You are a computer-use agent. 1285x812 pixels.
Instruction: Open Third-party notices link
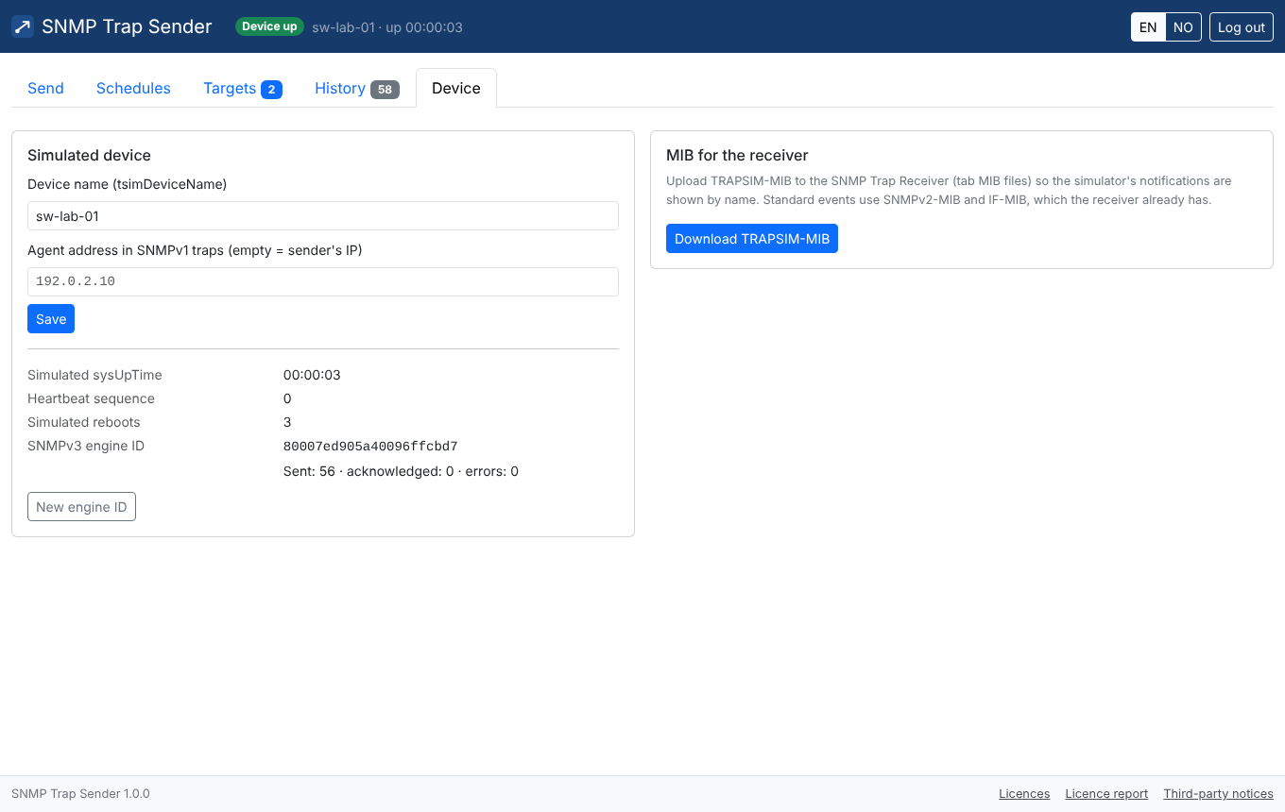tap(1218, 794)
